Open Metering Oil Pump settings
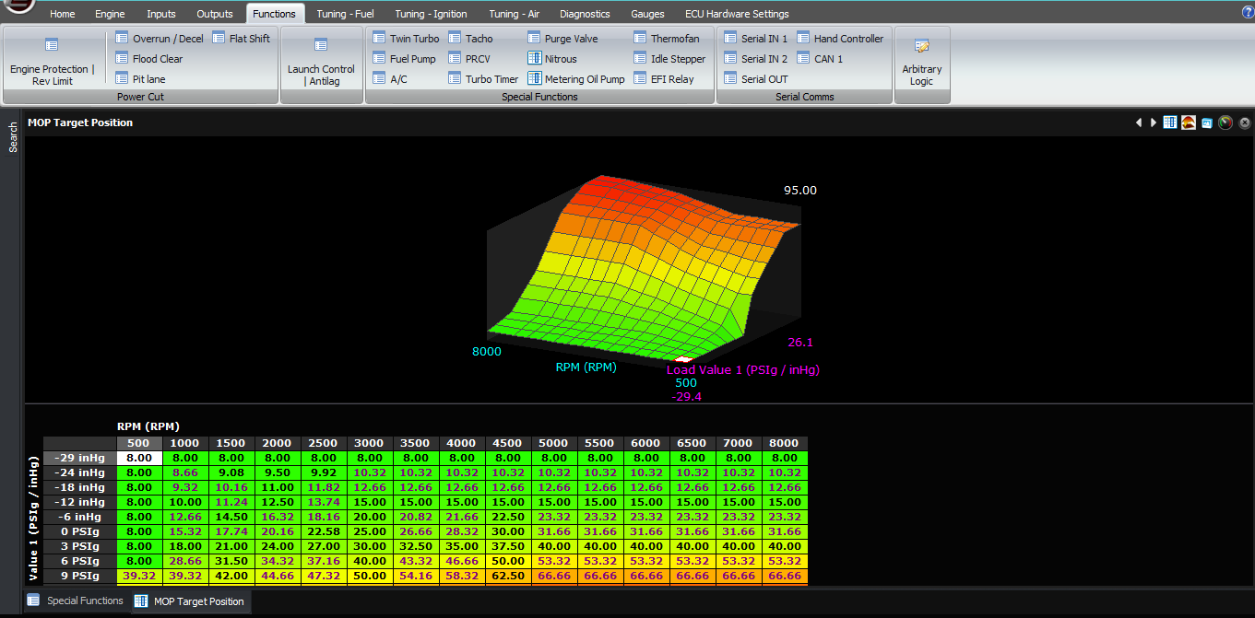1255x618 pixels. [576, 79]
